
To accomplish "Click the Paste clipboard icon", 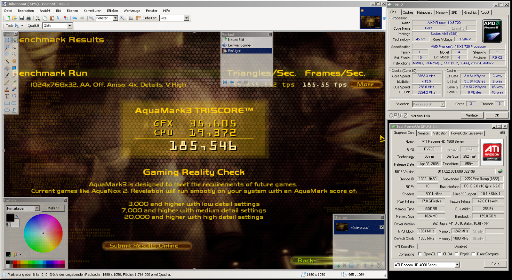I will [x=52, y=18].
